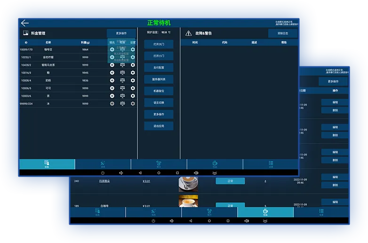The height and width of the screenshot is (243, 368).
Task: Switch to recipe tab in back window
Action: (209, 212)
